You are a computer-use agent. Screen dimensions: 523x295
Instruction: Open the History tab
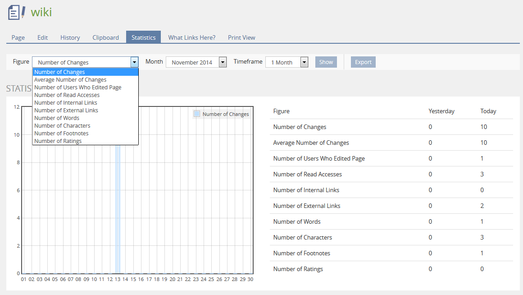coord(70,37)
